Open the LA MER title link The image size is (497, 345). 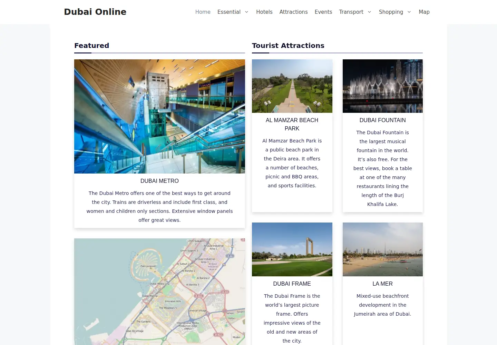[383, 284]
